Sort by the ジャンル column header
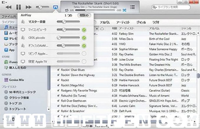The image size is (200, 129). coord(186,28)
